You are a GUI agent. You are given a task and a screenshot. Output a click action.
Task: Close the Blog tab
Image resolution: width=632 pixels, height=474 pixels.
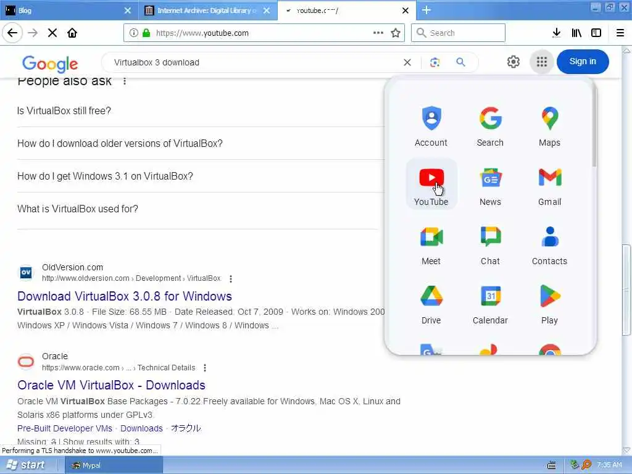coord(127,10)
